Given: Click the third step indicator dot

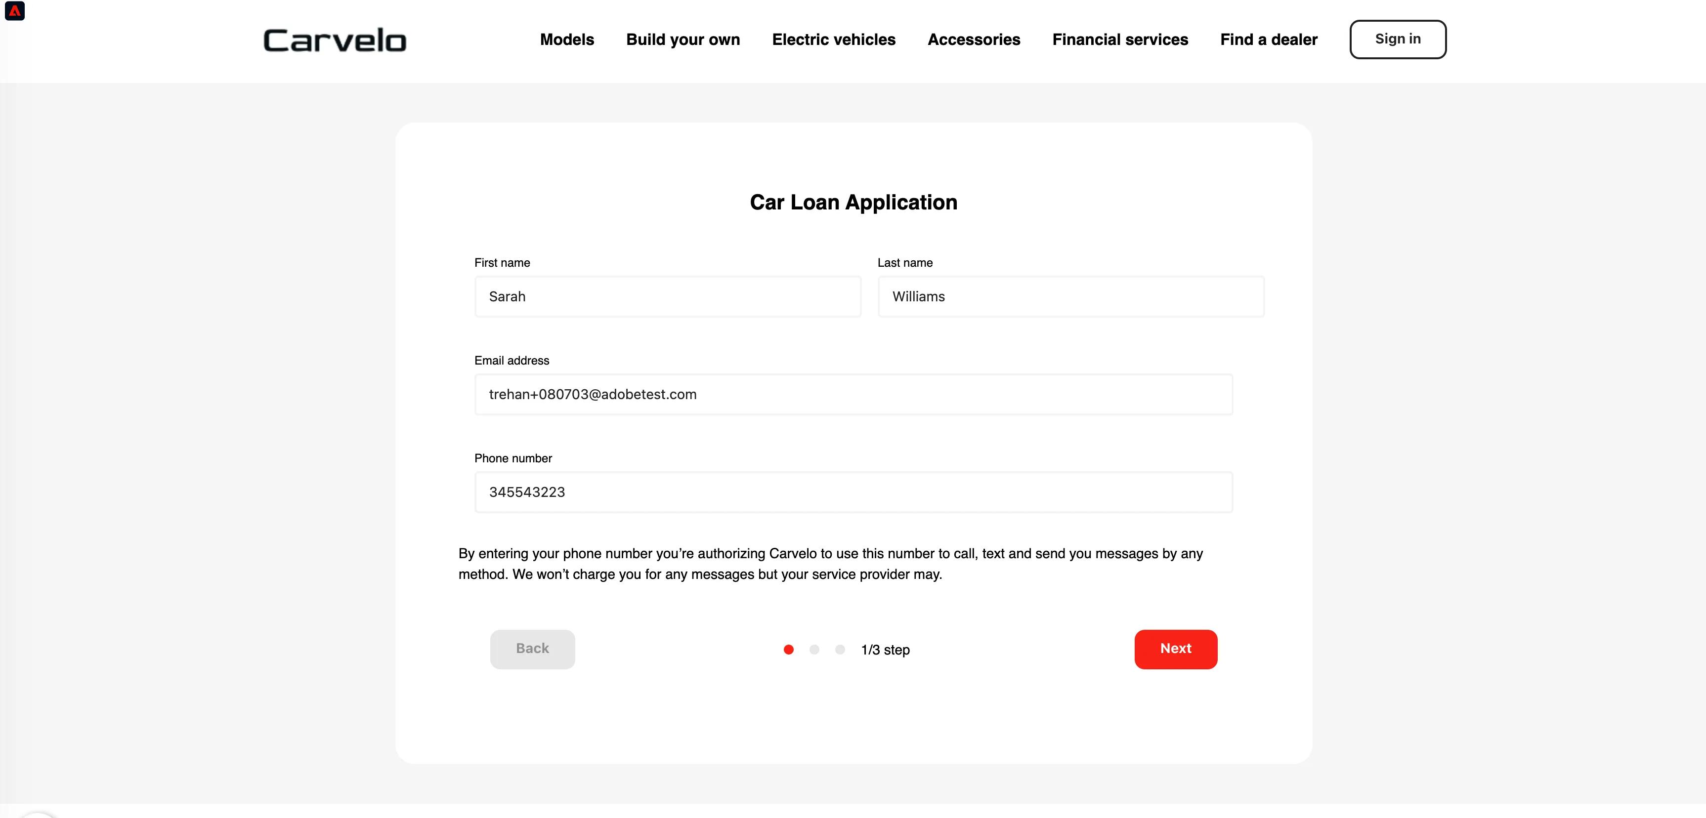Looking at the screenshot, I should (x=840, y=650).
